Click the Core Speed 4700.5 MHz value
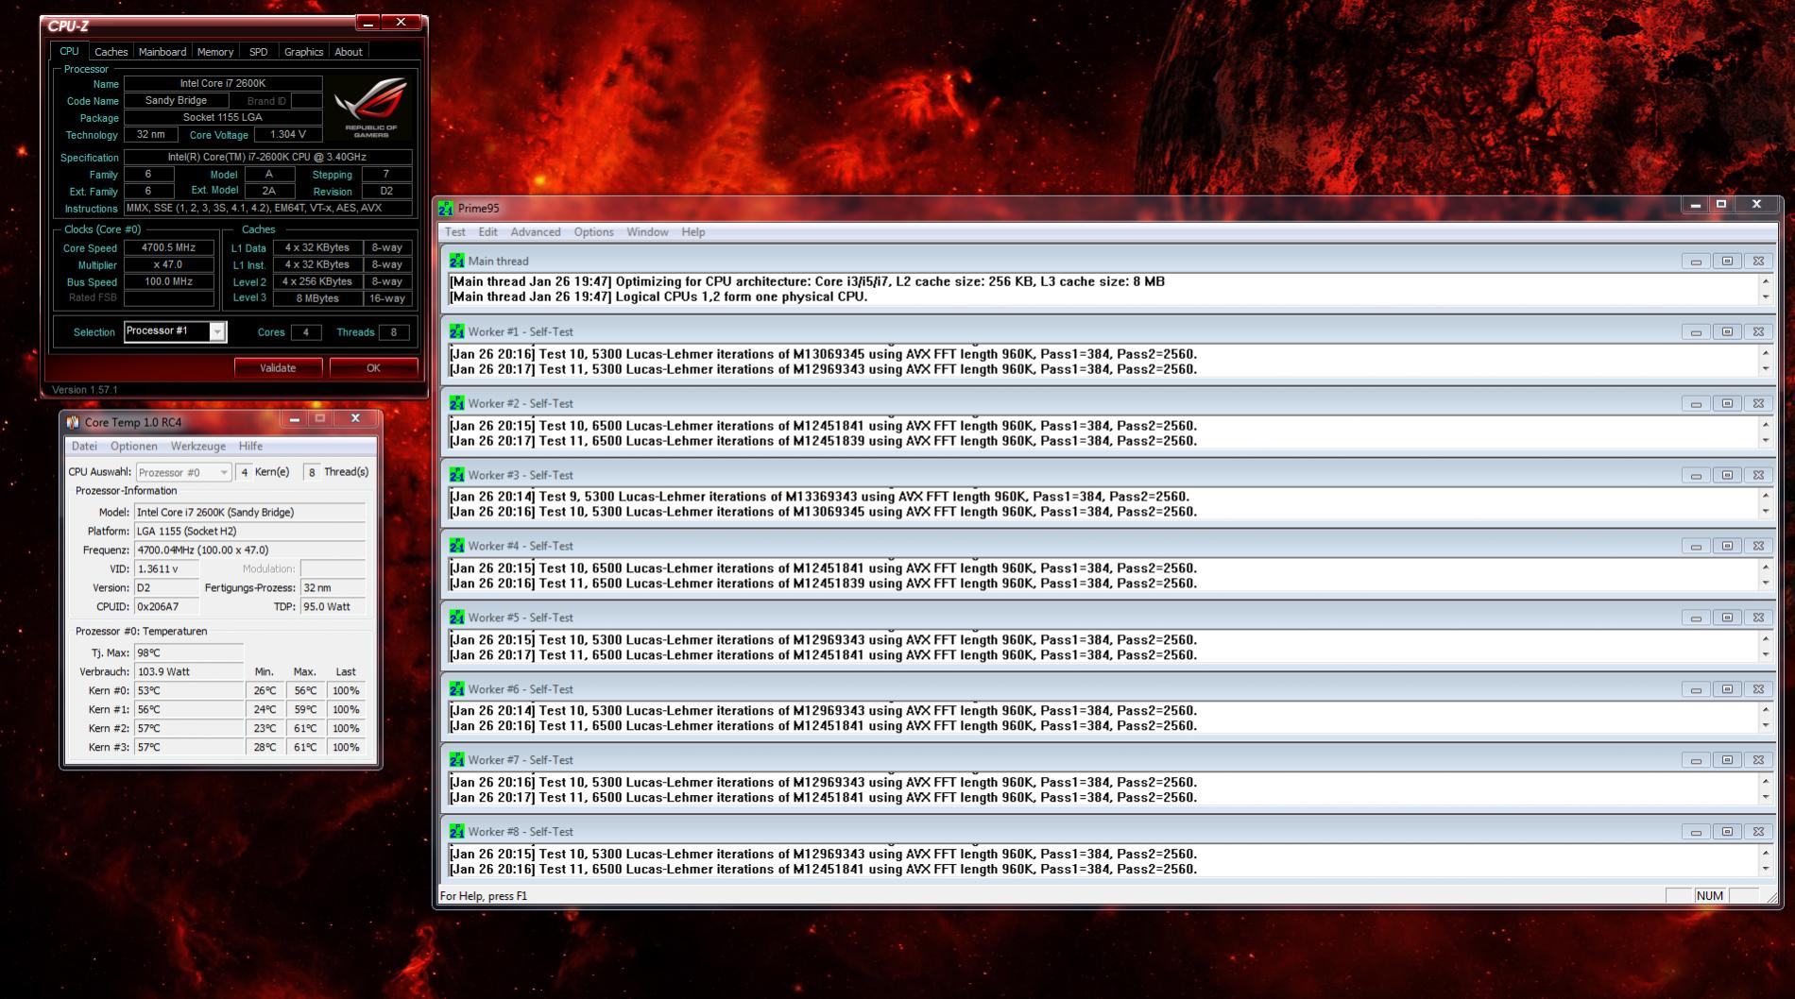This screenshot has height=999, width=1795. click(169, 248)
